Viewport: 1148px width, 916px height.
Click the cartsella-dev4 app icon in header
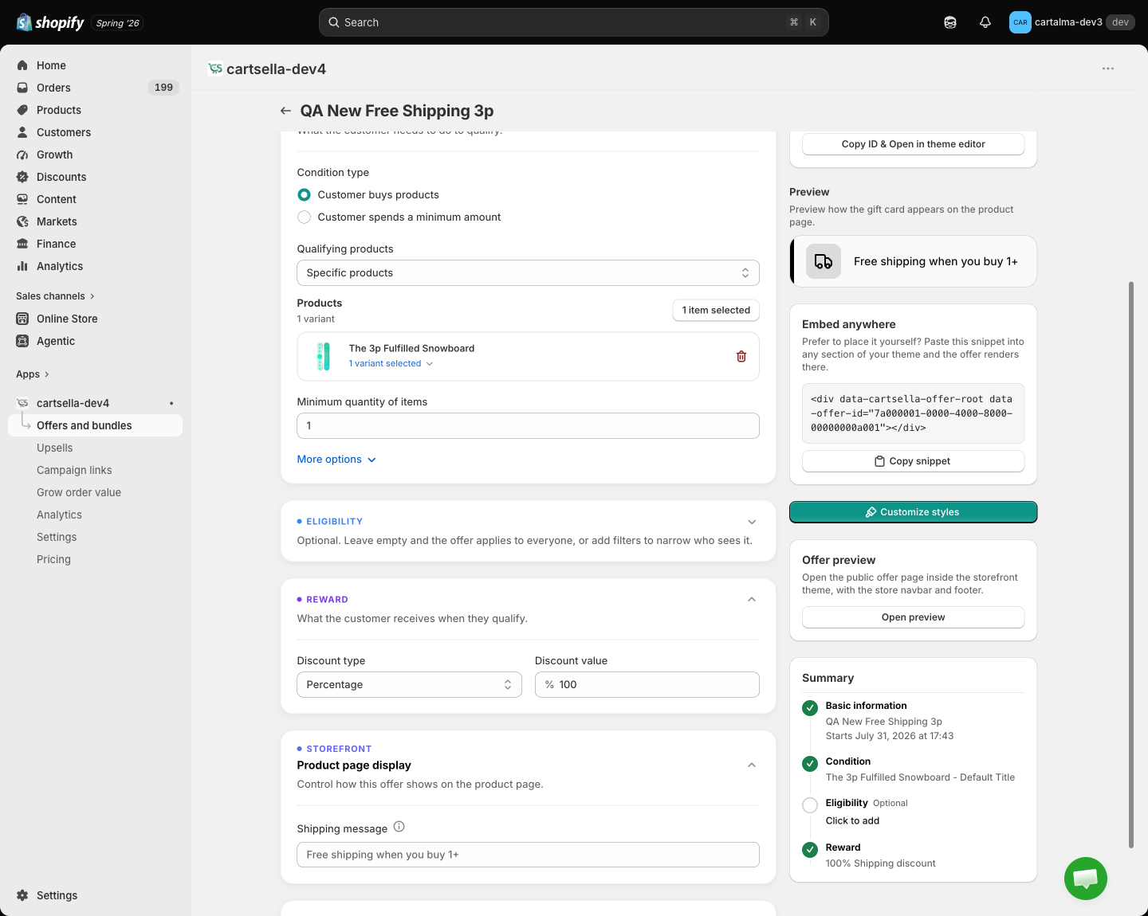point(215,69)
